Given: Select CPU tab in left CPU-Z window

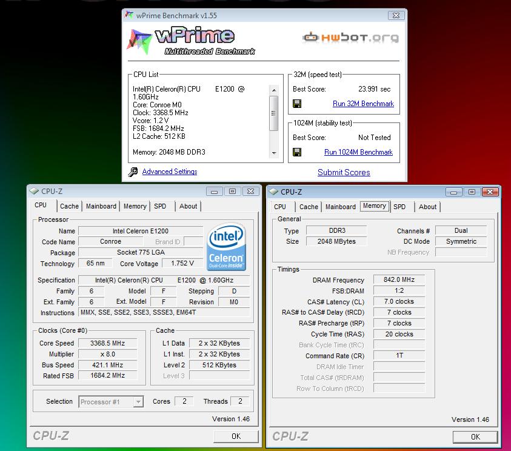Looking at the screenshot, I should click(x=41, y=205).
